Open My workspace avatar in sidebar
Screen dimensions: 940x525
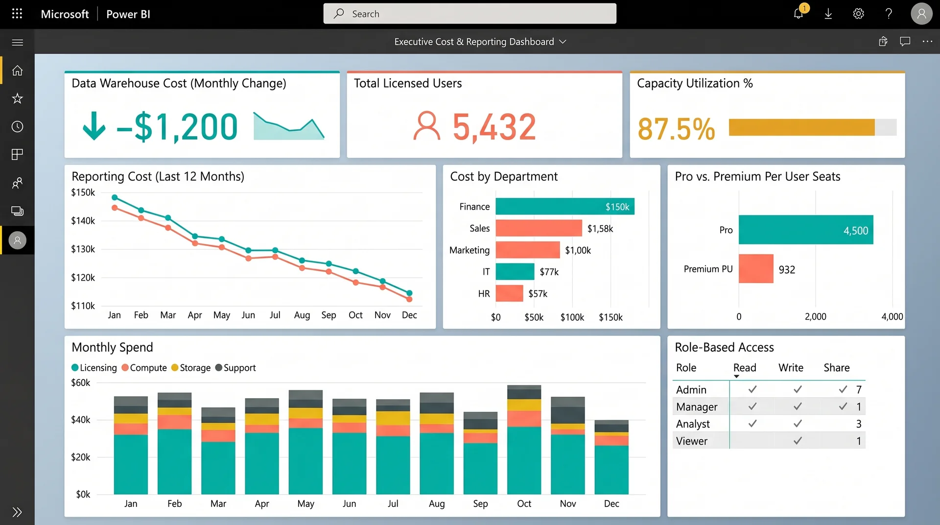17,240
